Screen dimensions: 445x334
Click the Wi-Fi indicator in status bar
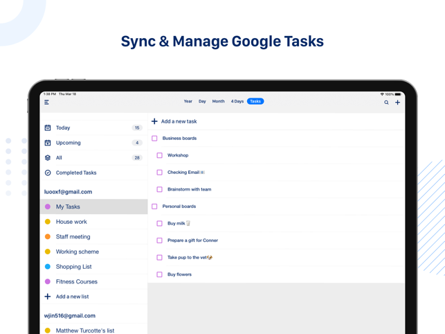[382, 94]
